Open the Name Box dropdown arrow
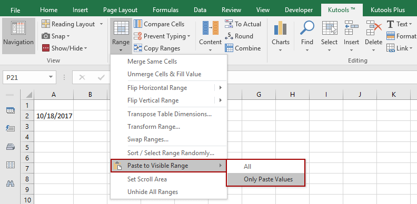 (x=51, y=78)
